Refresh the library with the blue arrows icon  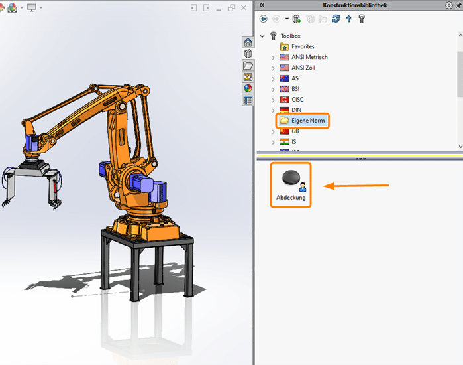336,19
